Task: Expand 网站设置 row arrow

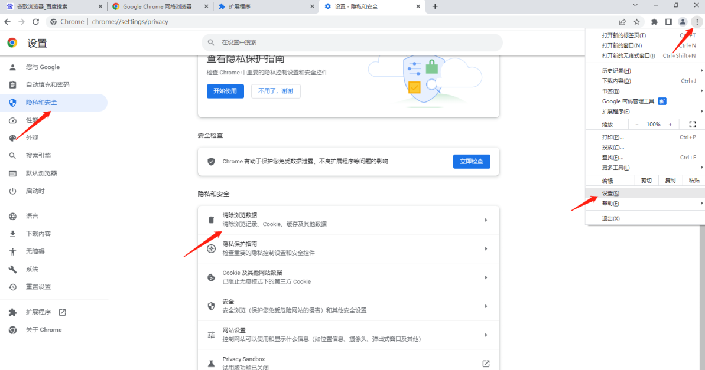Action: pos(486,335)
